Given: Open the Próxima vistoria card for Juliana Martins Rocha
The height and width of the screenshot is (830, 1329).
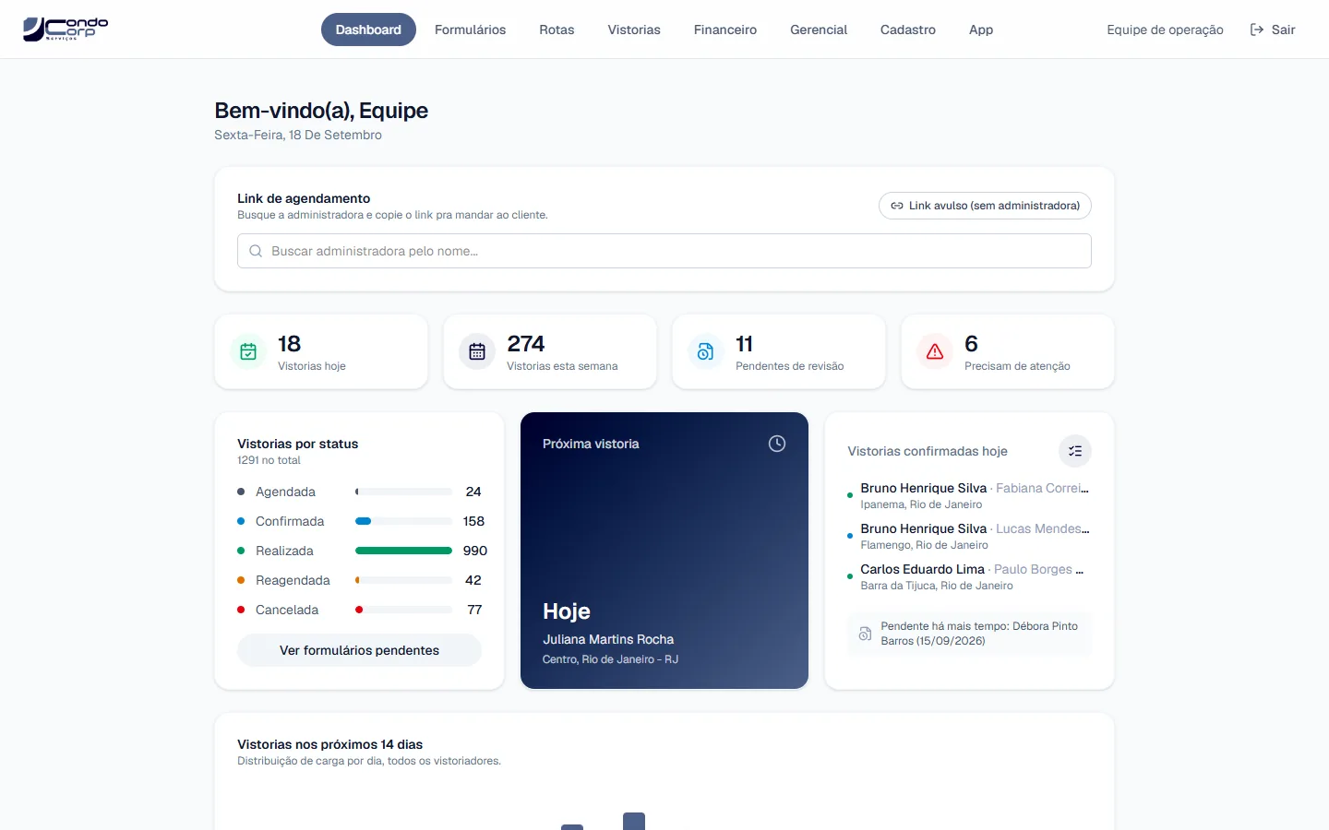Looking at the screenshot, I should 664,551.
